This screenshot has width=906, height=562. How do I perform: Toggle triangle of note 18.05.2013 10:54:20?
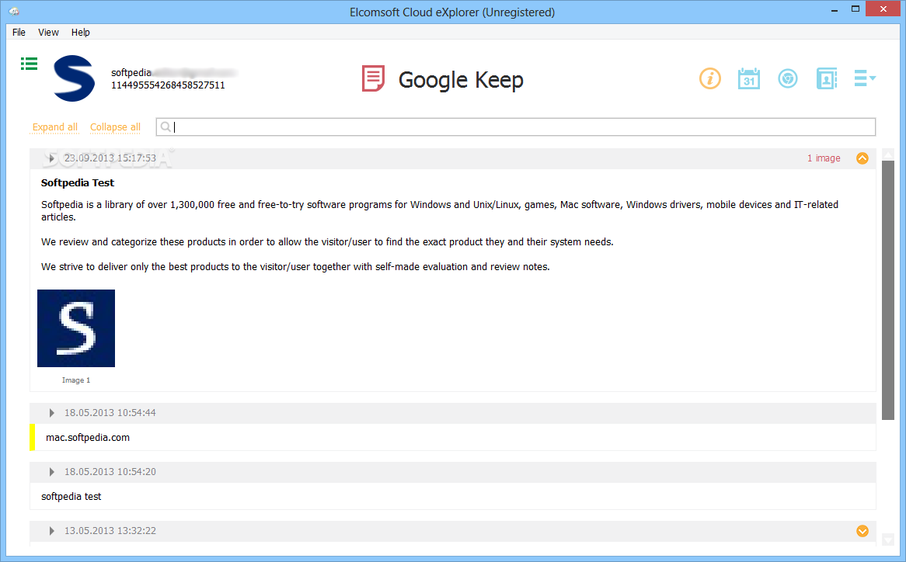click(51, 472)
